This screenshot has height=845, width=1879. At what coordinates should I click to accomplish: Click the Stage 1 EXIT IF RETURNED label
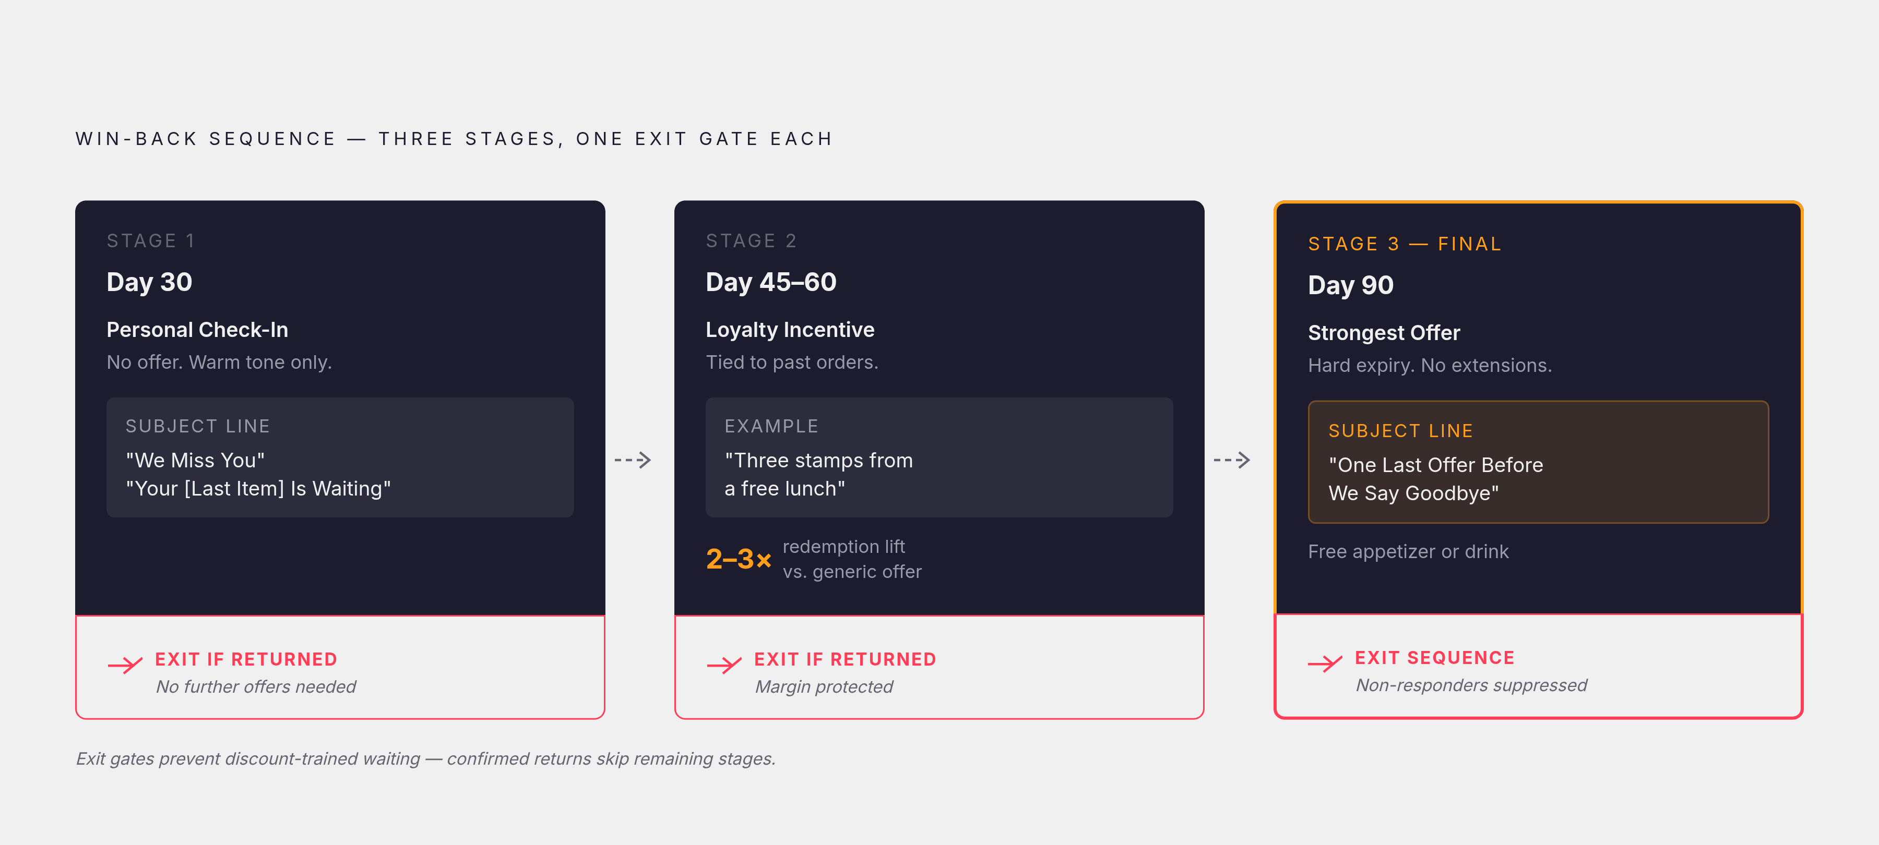(246, 660)
